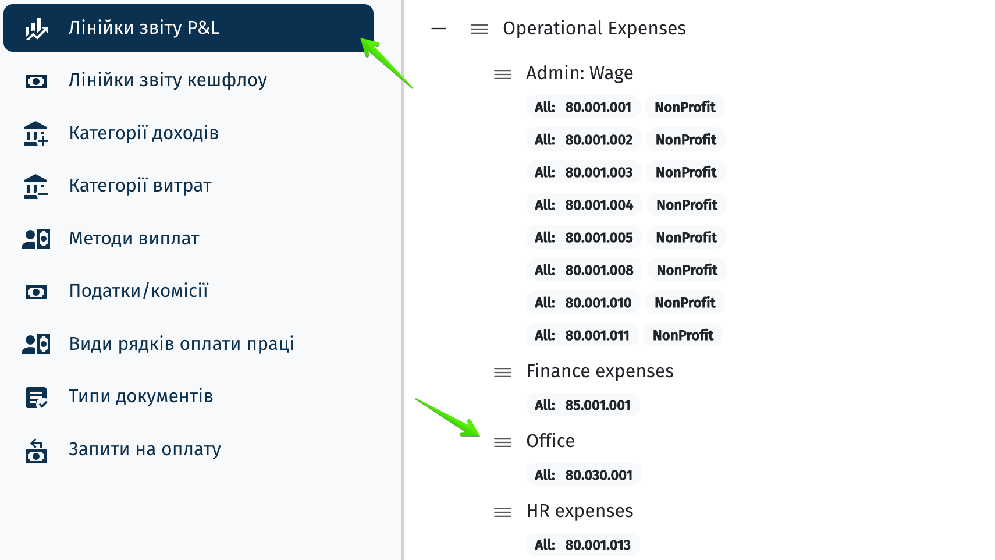The height and width of the screenshot is (560, 995).
Task: Click the payment requests icon
Action: point(36,451)
